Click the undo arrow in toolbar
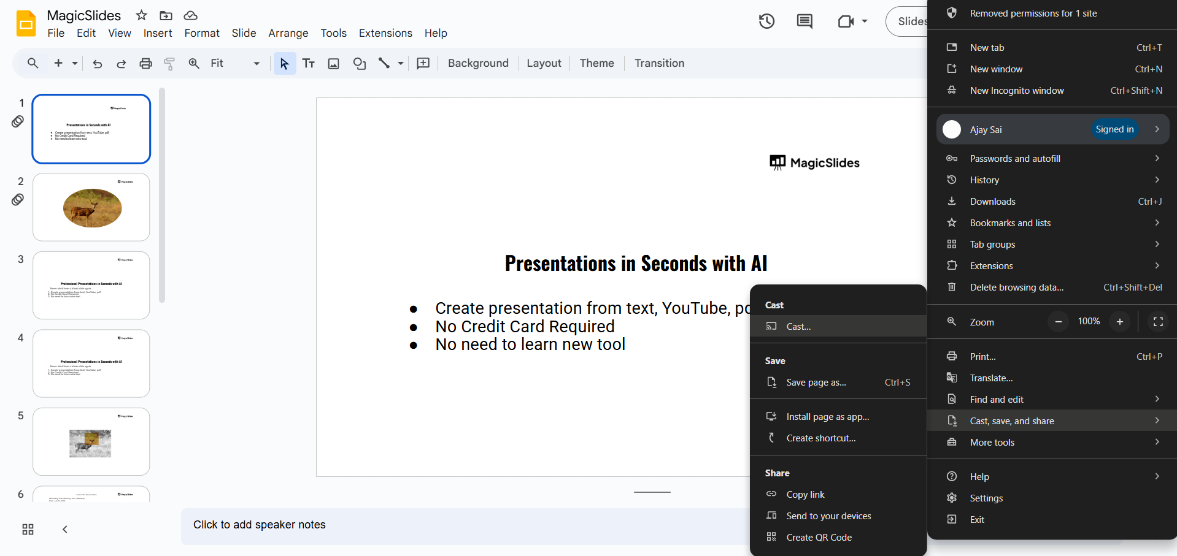The width and height of the screenshot is (1177, 556). click(x=97, y=63)
